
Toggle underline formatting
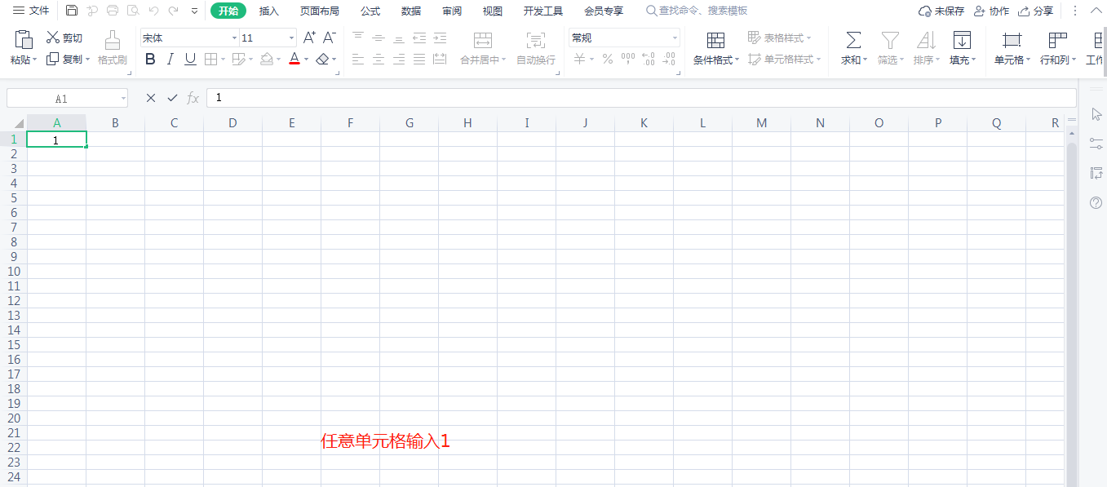[x=190, y=59]
